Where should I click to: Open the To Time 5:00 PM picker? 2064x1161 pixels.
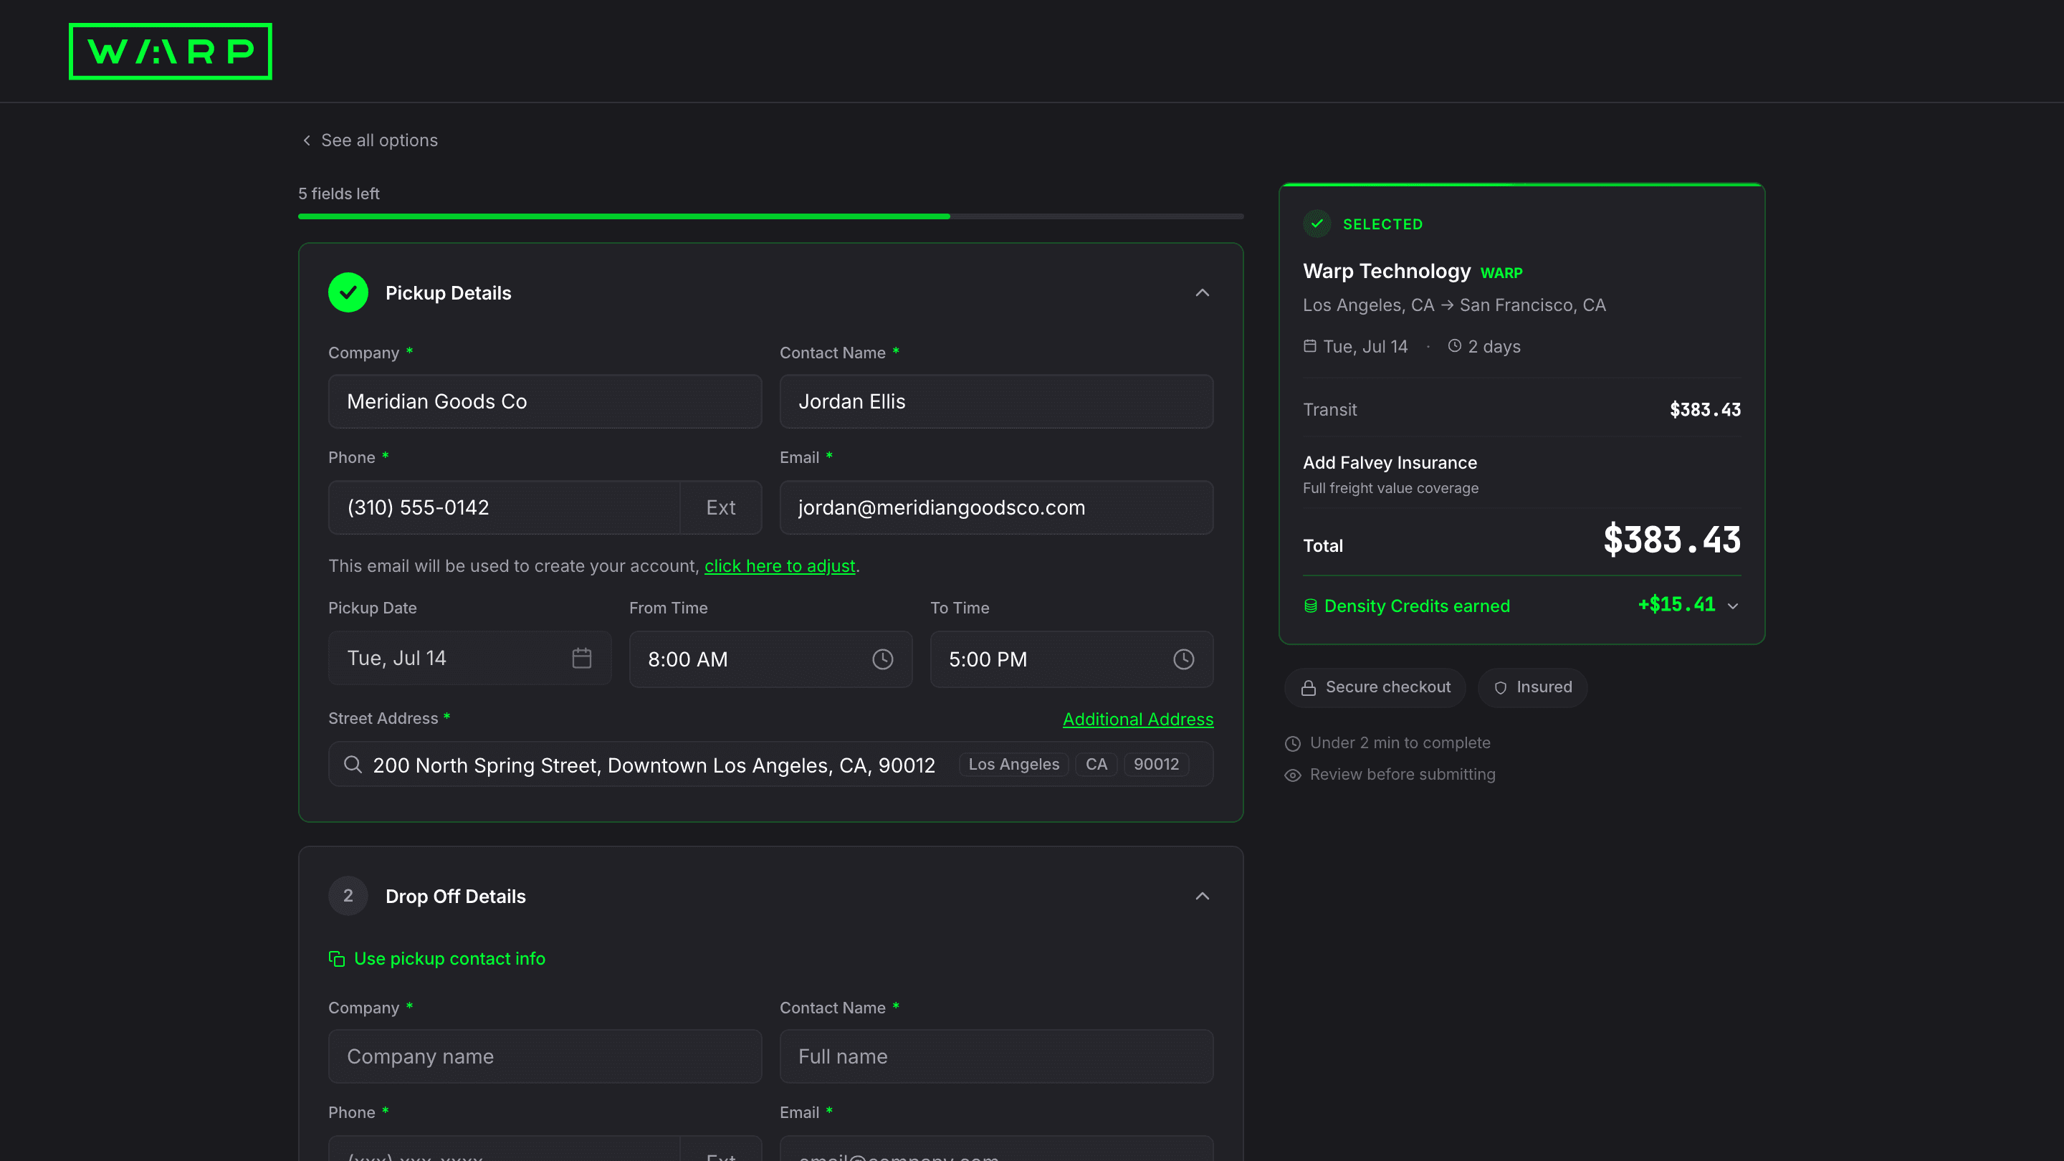[1071, 659]
